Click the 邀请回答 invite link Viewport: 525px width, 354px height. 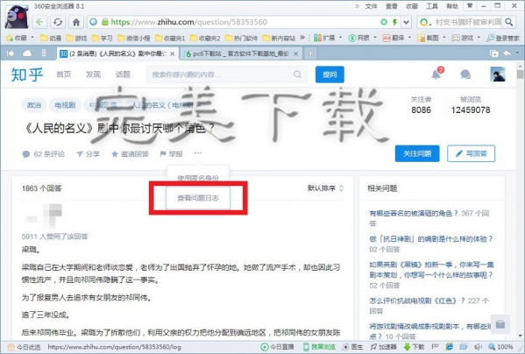coord(130,154)
